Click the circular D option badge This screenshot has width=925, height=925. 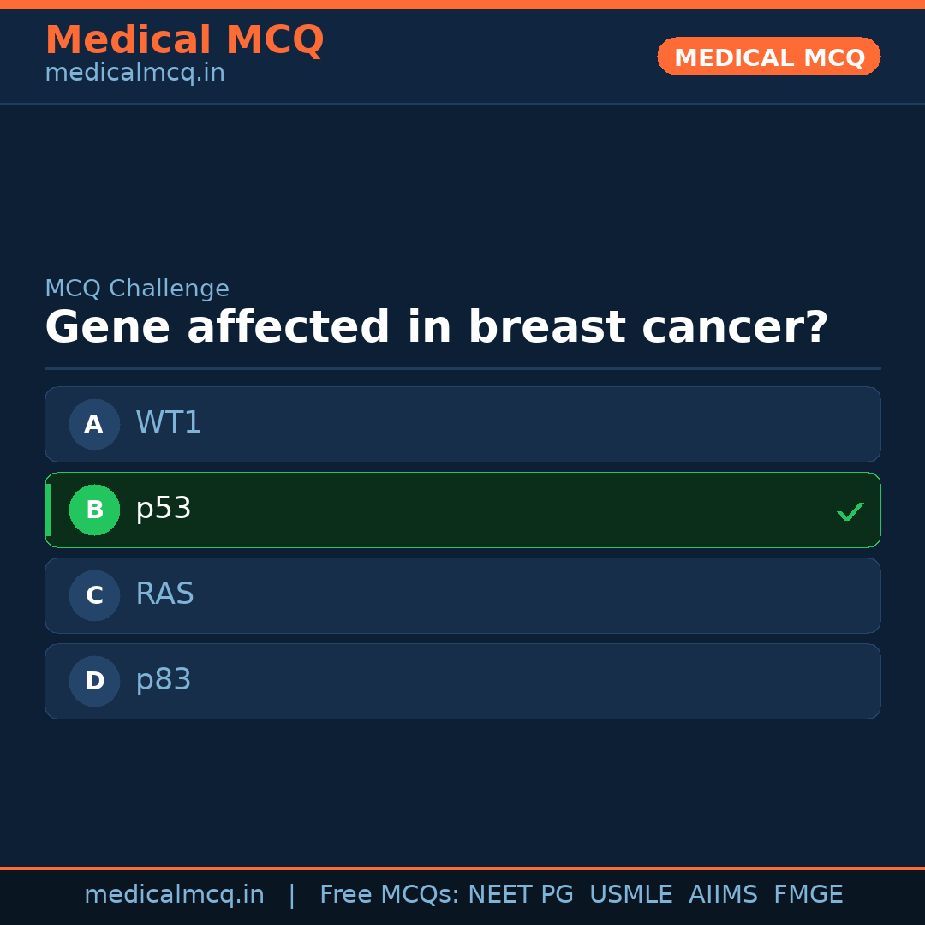pos(94,681)
